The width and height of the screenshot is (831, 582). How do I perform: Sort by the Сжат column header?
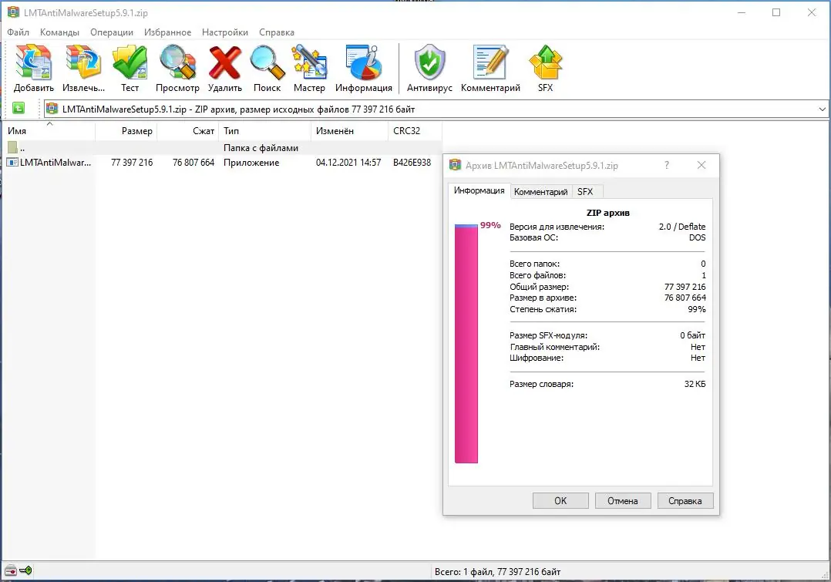188,131
